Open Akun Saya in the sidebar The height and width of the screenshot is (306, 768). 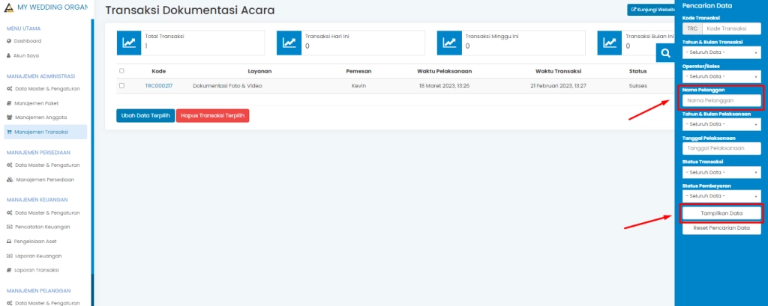27,55
